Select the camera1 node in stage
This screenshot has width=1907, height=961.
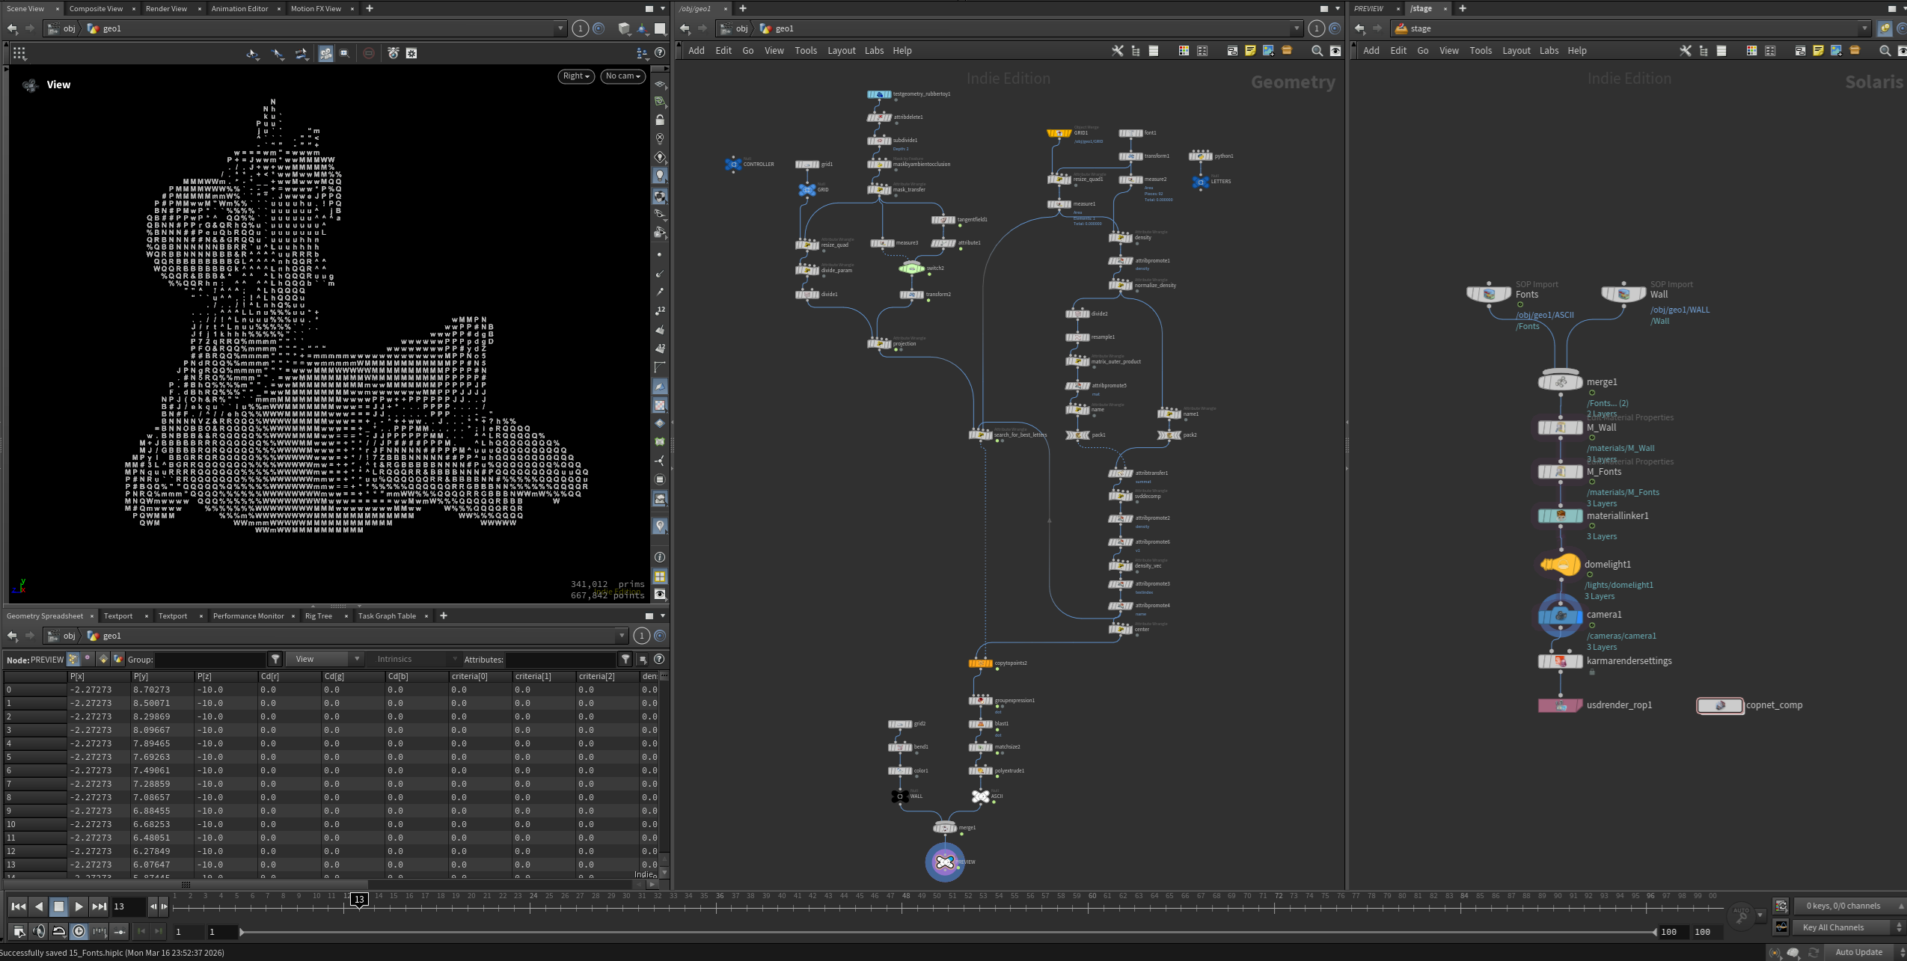[x=1560, y=615]
